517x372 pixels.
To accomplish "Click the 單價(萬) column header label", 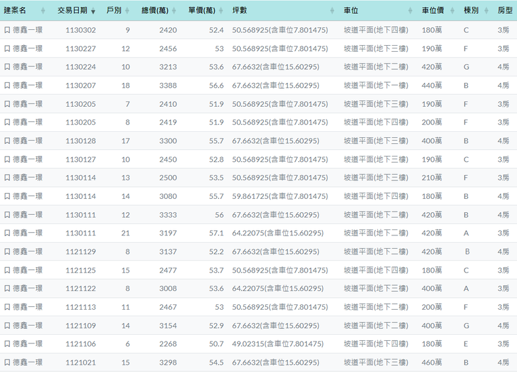I will [x=201, y=11].
